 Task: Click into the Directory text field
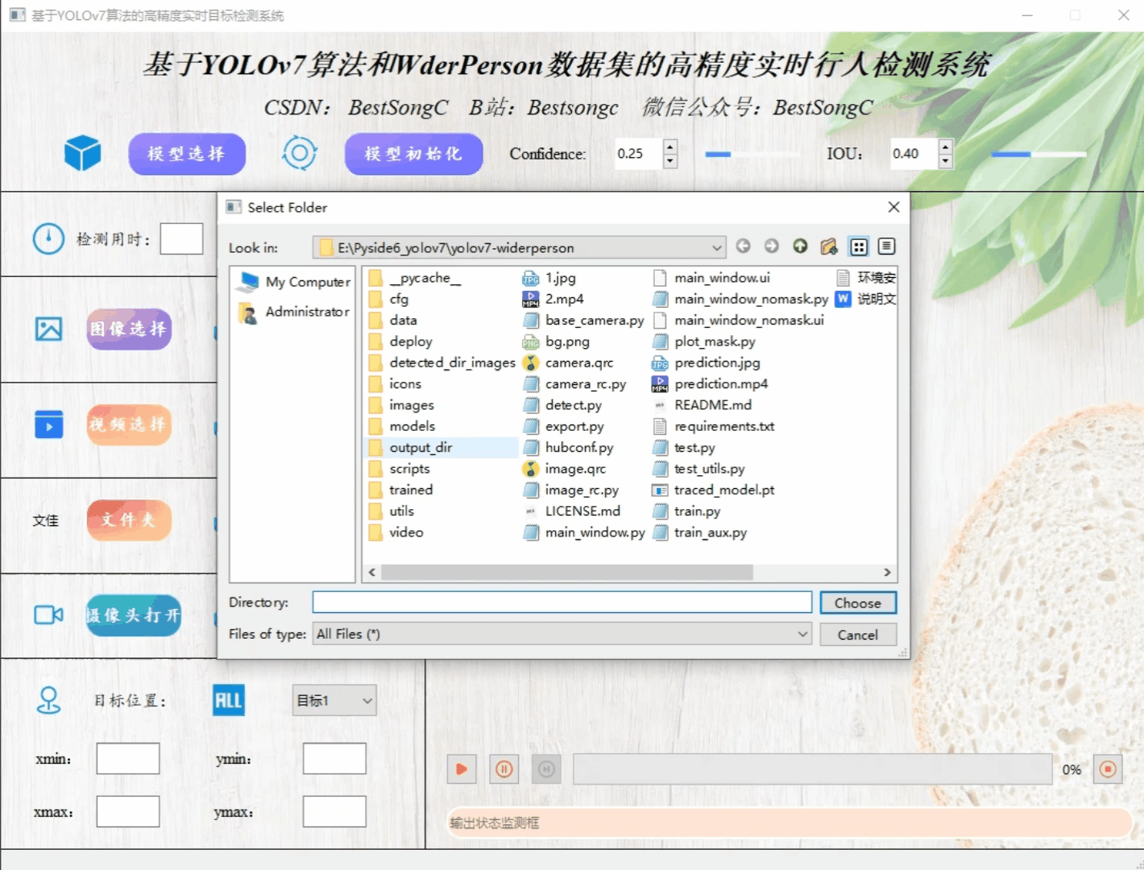[x=562, y=603]
